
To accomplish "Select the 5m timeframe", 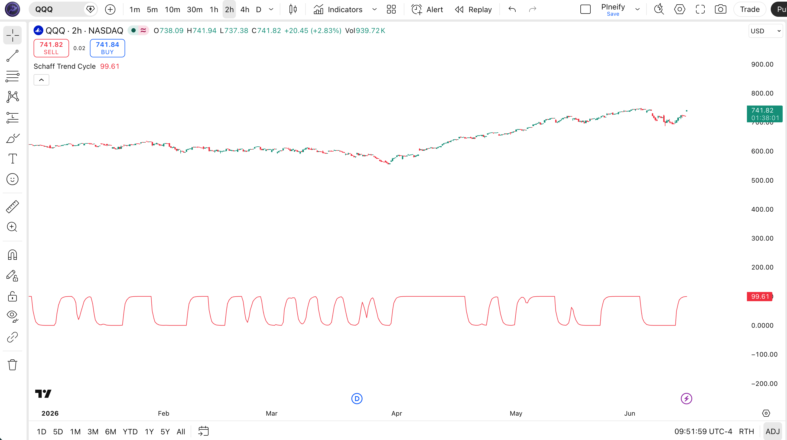I will click(x=152, y=9).
